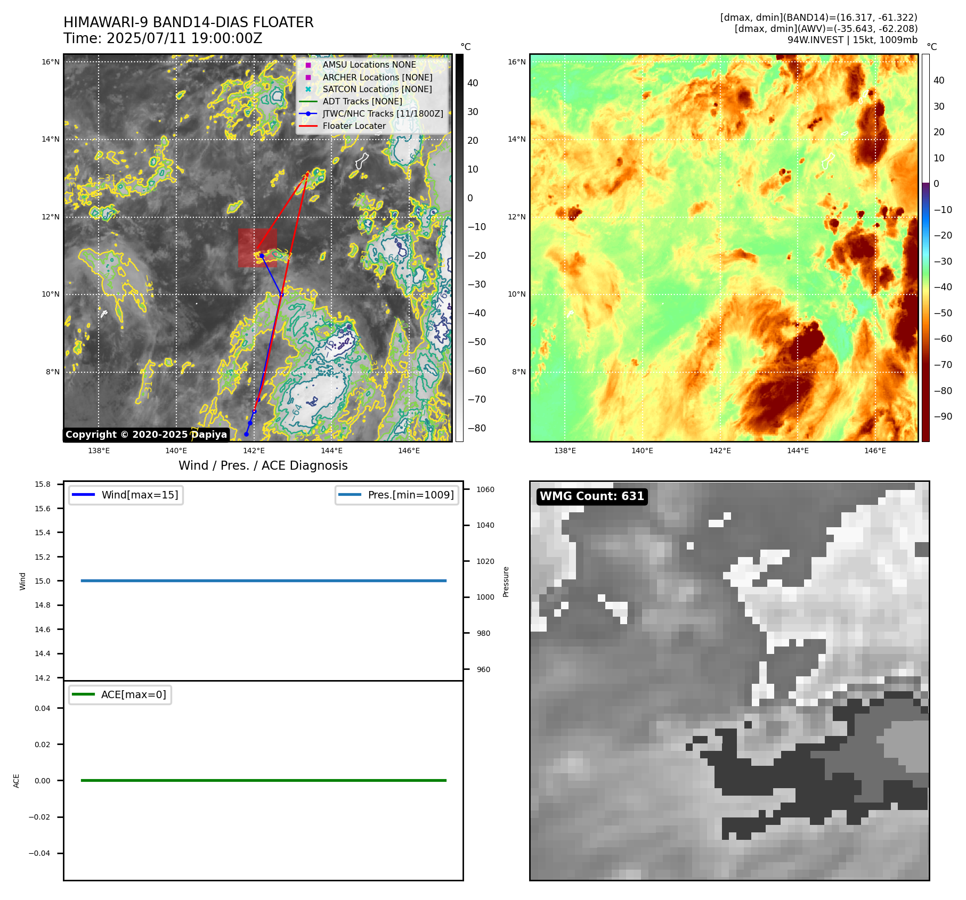Click the Floater Locater legend label
This screenshot has height=900, width=966.
354,126
